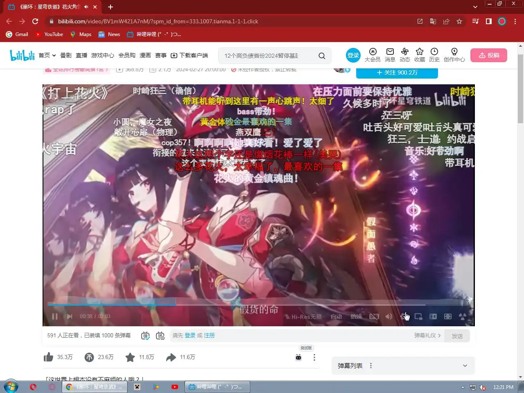Open 会员购 in navigation
Viewport: 524px width, 393px height.
coord(126,55)
